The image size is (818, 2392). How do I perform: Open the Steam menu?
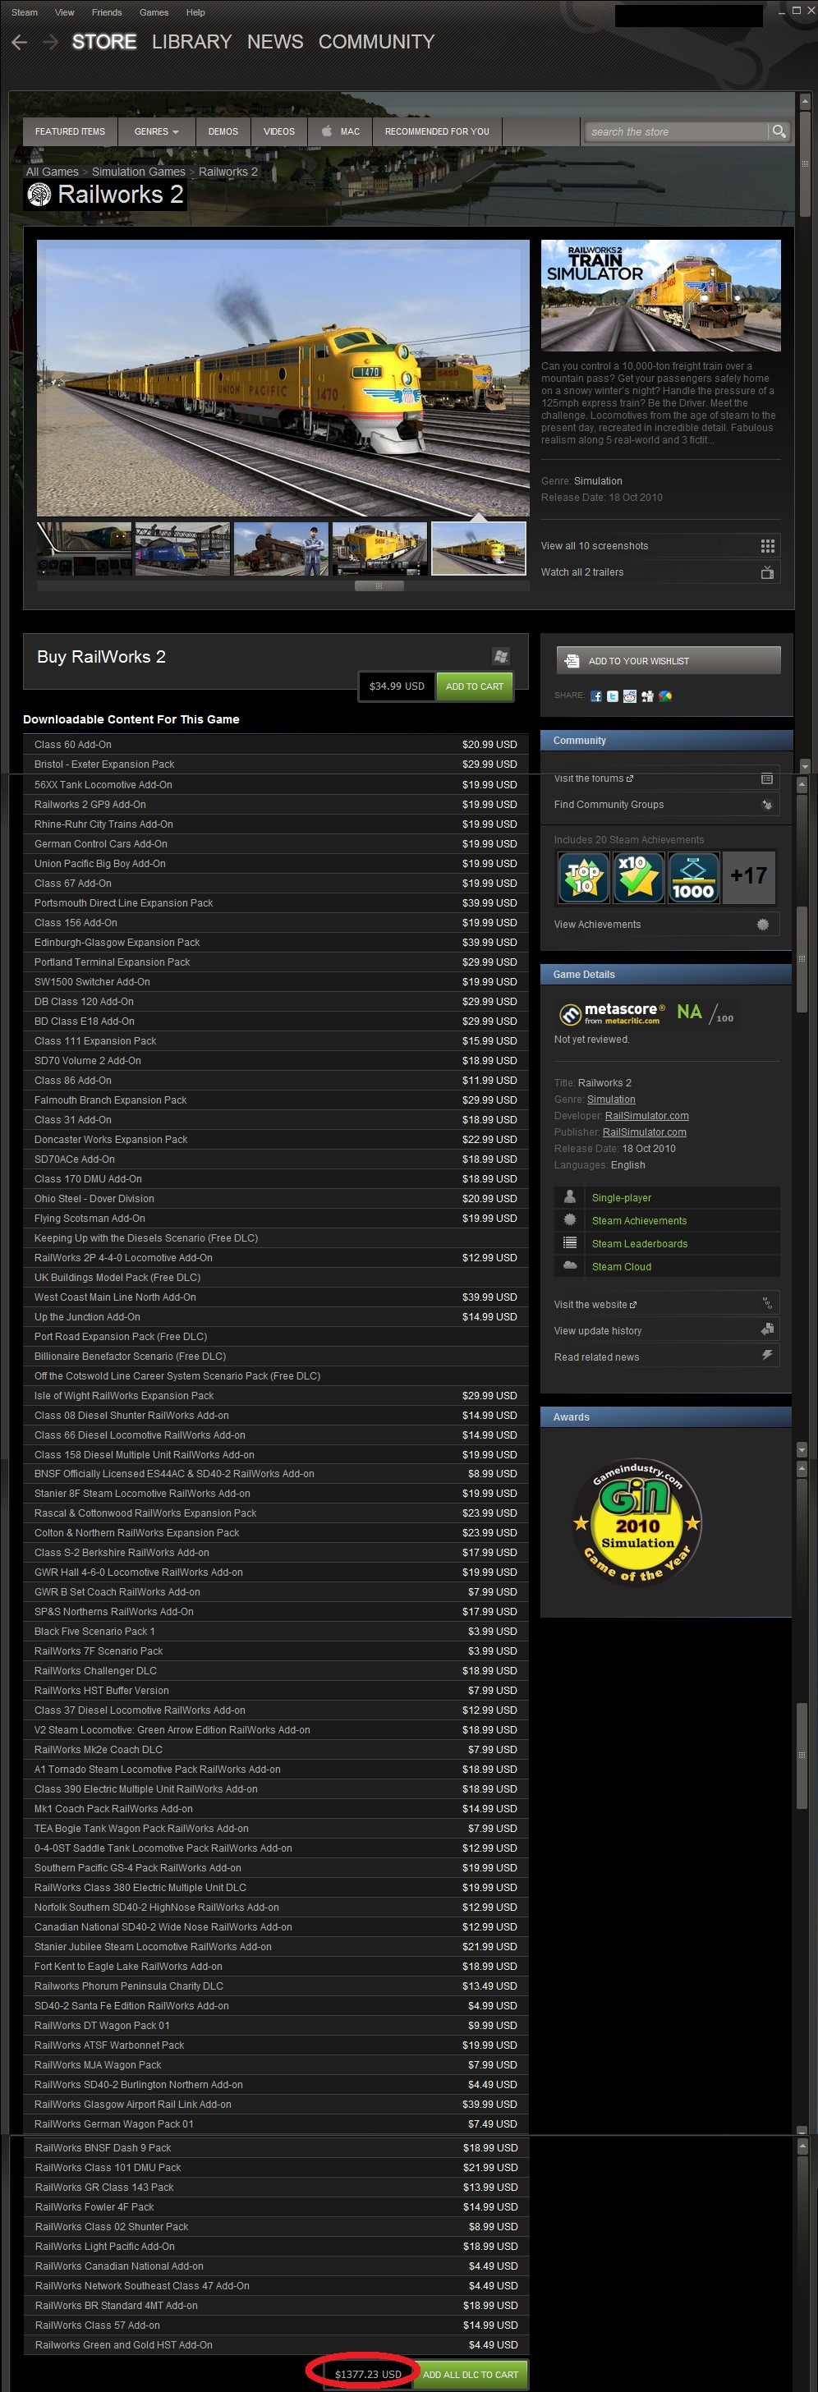pyautogui.click(x=24, y=12)
